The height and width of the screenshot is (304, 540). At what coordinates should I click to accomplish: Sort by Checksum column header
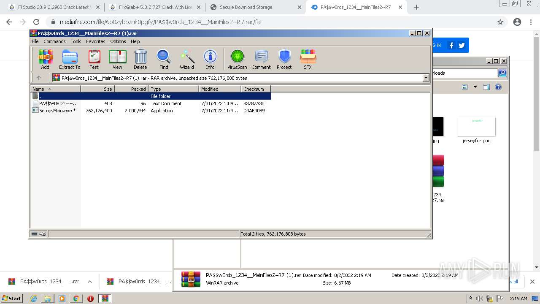[256, 89]
